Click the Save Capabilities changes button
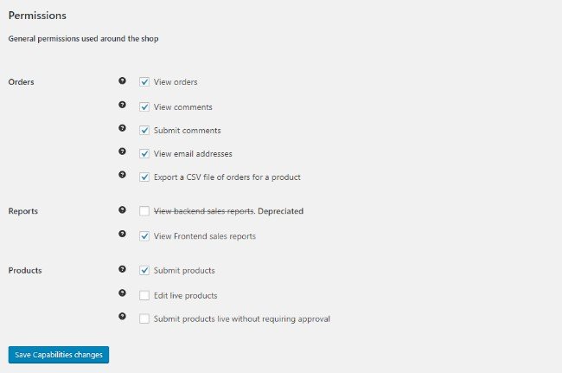The image size is (562, 373). tap(59, 355)
